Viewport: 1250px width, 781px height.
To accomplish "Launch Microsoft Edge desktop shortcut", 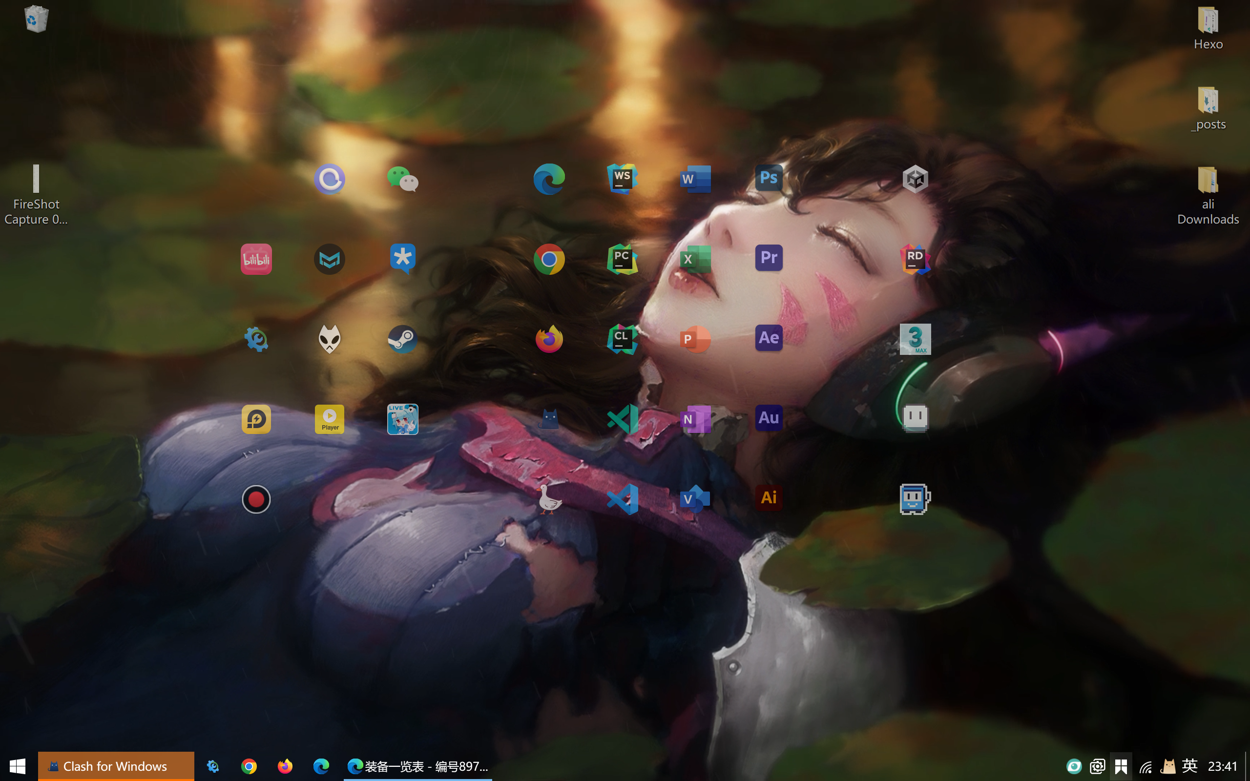I will 549,179.
